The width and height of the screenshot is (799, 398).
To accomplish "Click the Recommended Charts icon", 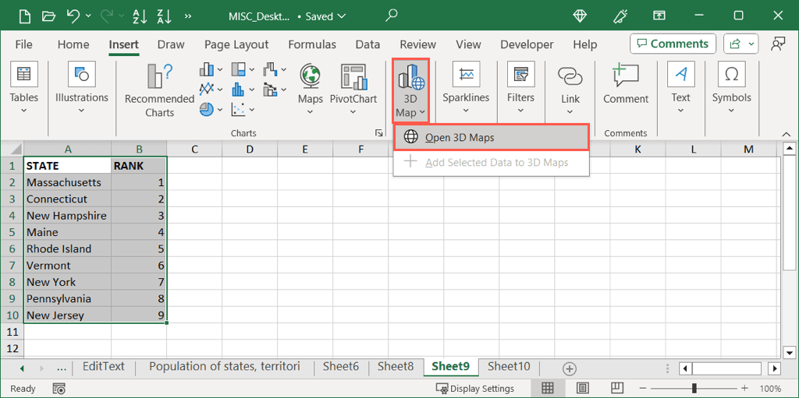I will coord(159,76).
